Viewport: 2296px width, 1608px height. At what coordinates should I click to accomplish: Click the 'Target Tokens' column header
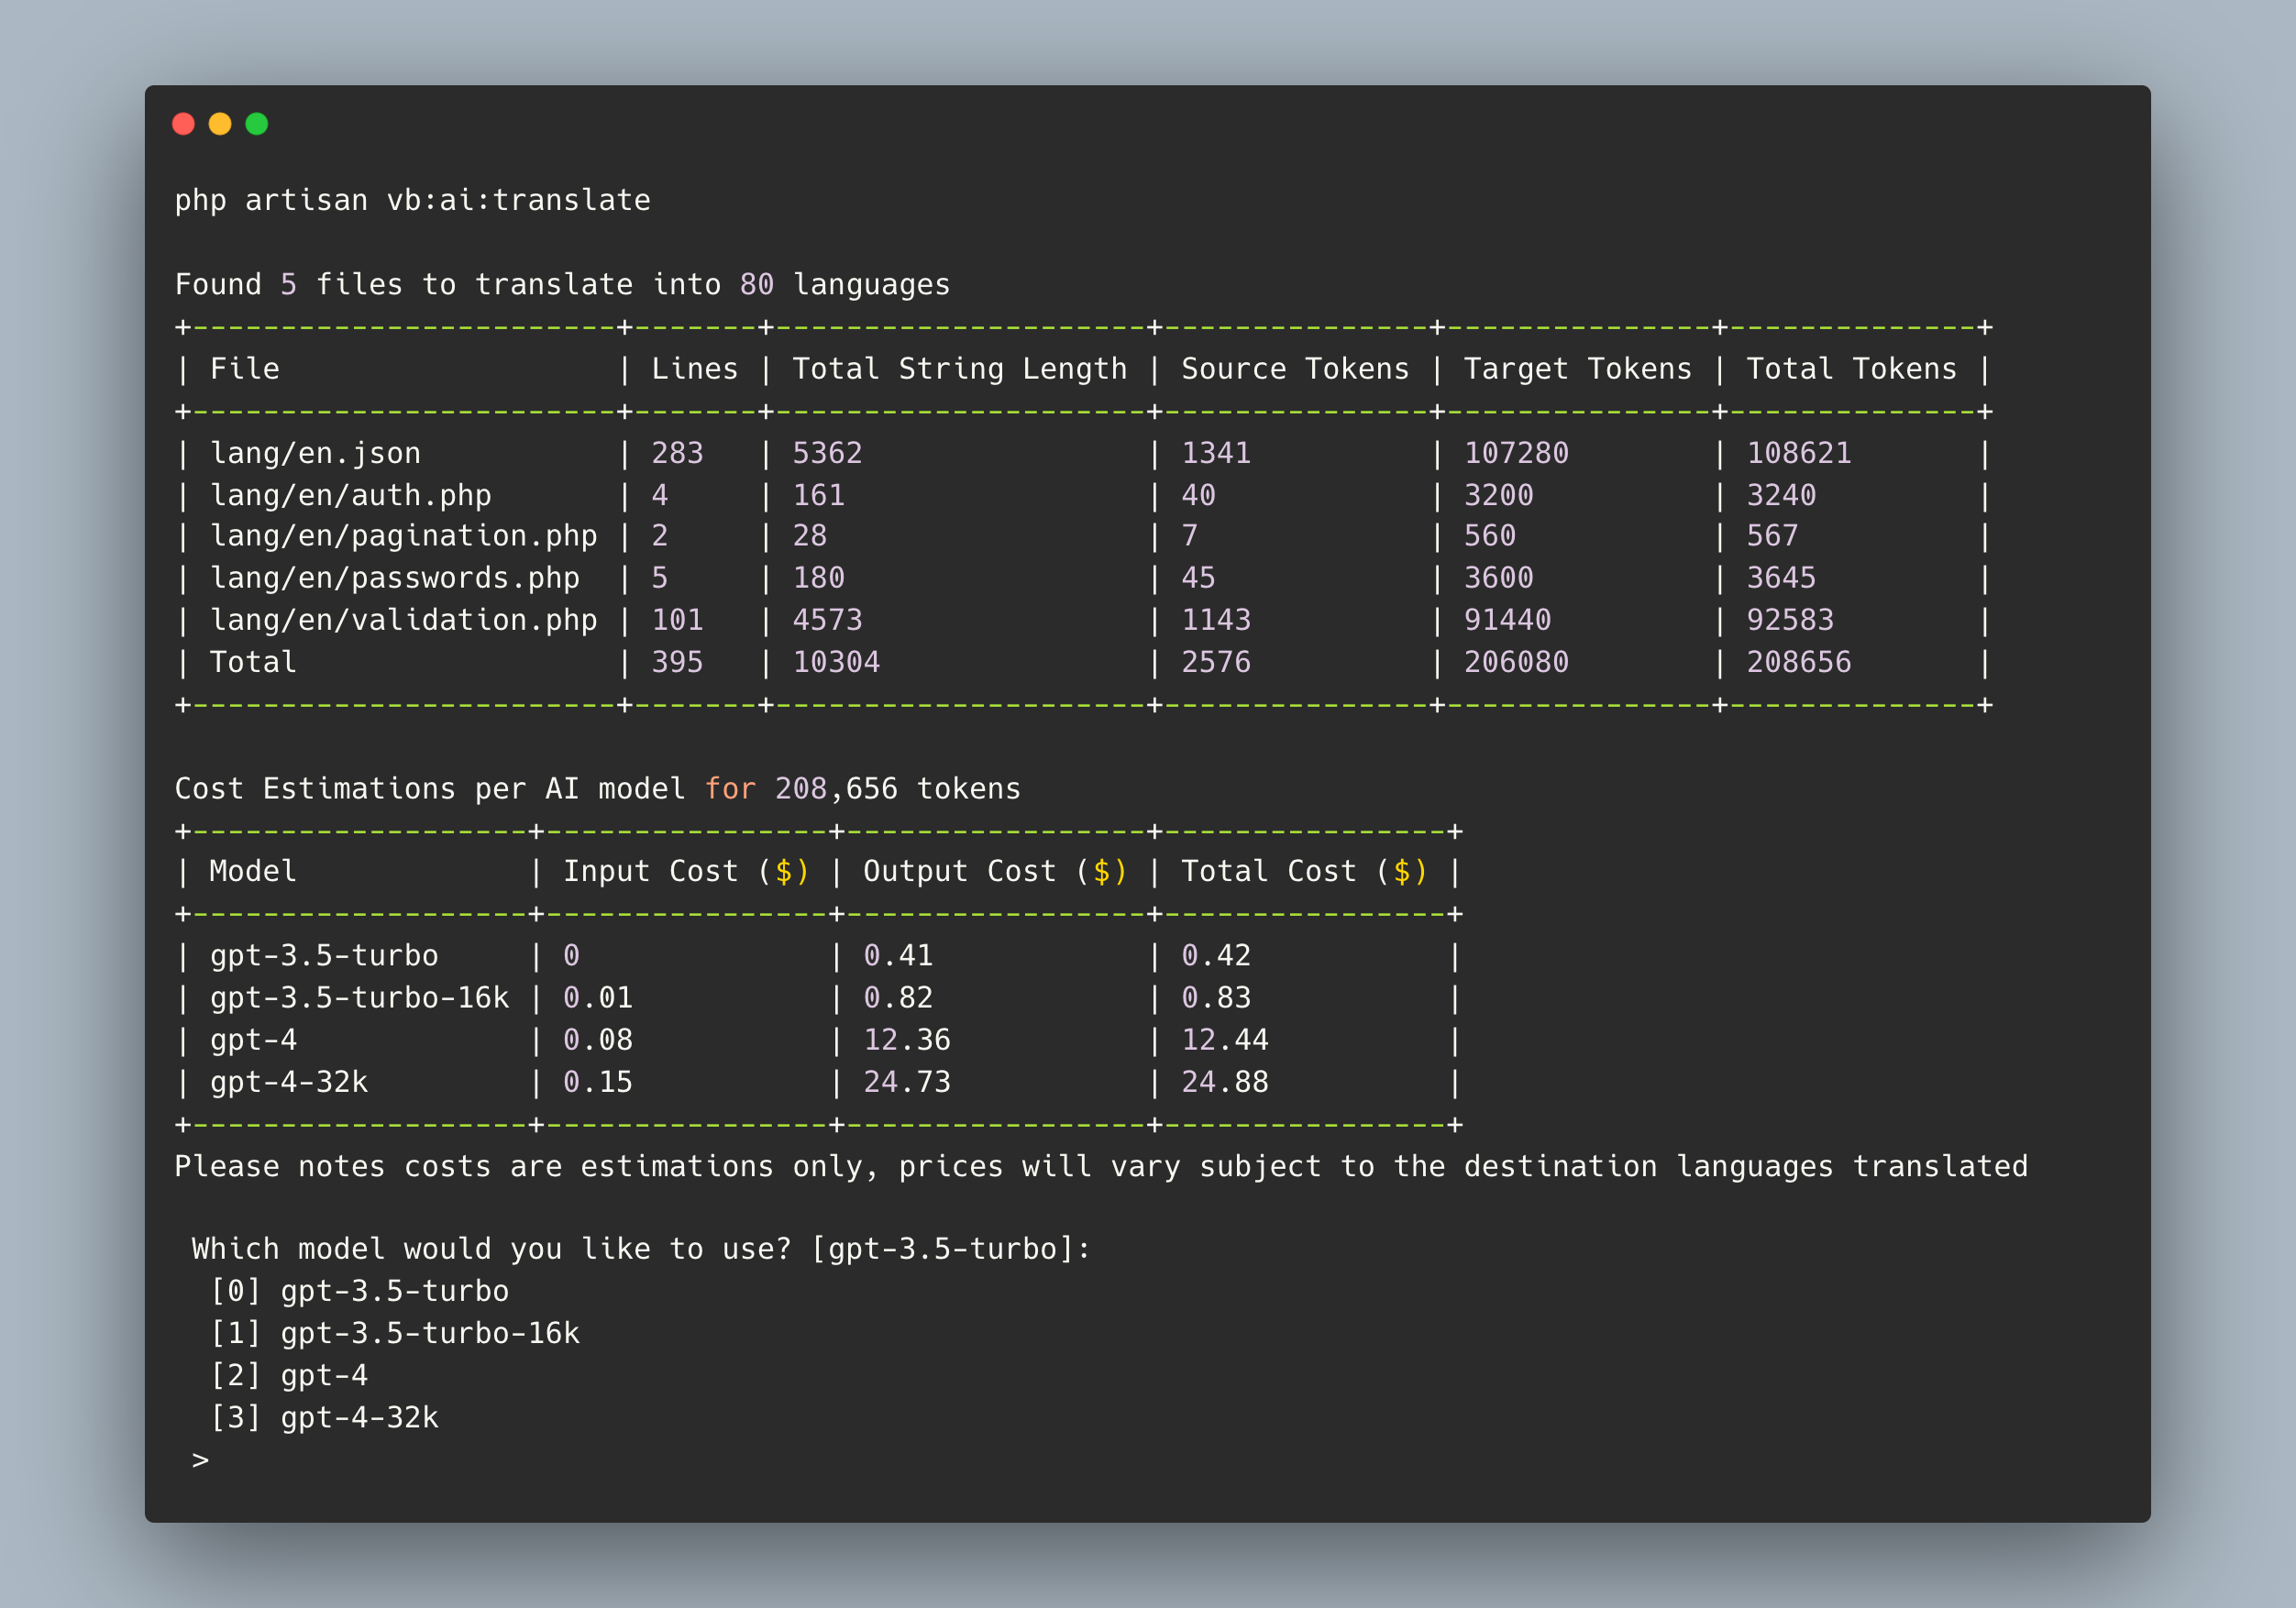coord(1578,370)
